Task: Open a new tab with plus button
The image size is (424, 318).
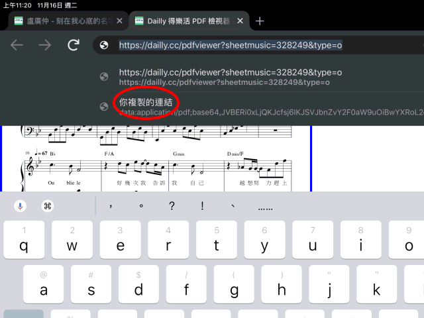Action: pos(260,21)
